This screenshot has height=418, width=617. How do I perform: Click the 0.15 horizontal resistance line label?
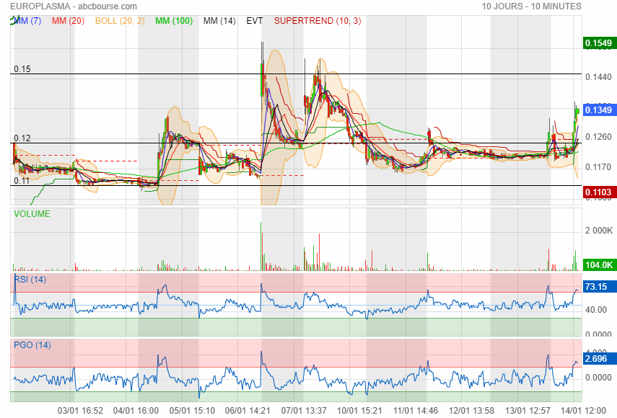[x=22, y=69]
